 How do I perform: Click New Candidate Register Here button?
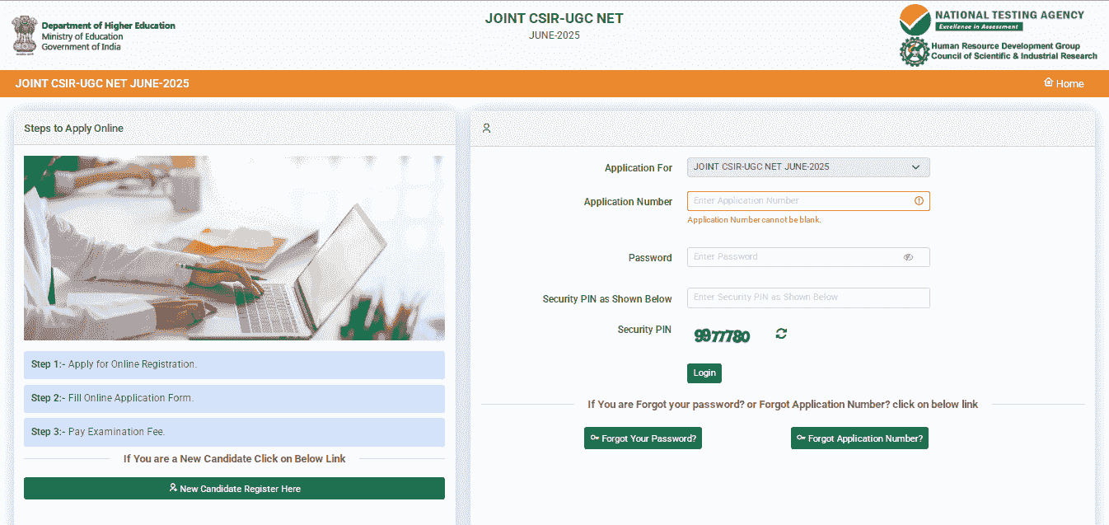[234, 489]
